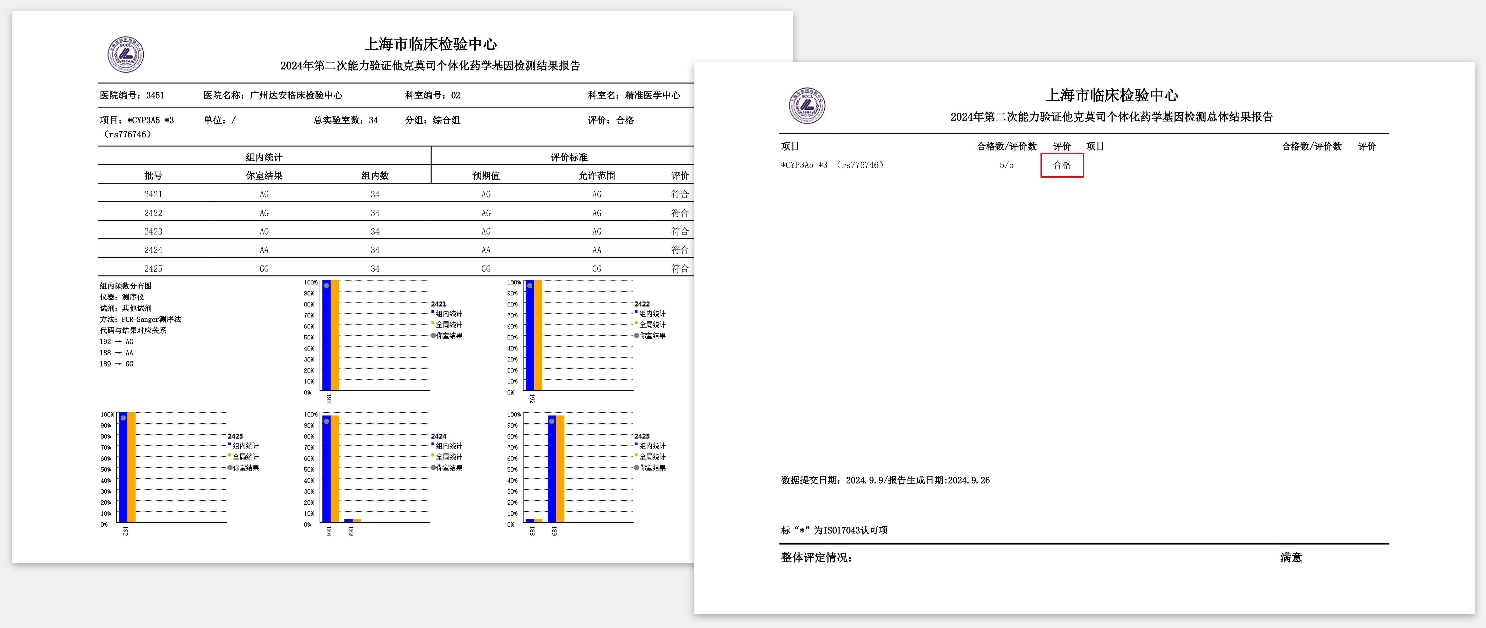The image size is (1486, 628).
Task: Click the 192 → AG code mapping
Action: pos(117,341)
